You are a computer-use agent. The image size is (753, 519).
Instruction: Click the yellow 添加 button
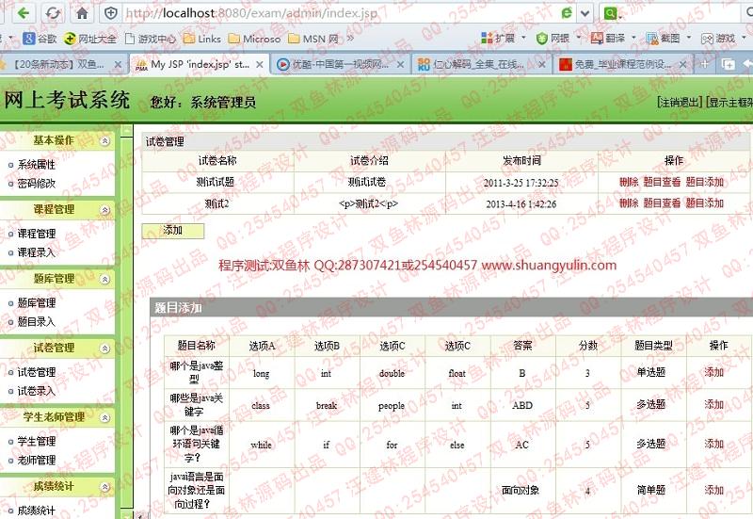tap(173, 231)
